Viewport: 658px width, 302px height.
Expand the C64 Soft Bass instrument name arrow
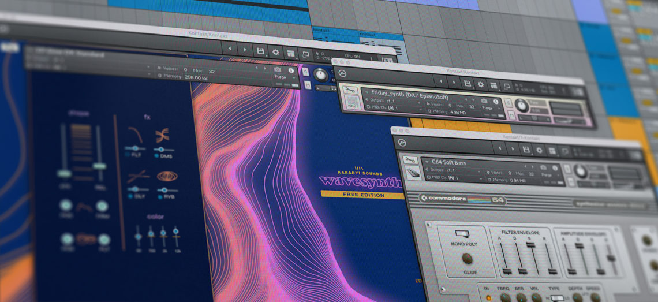(x=427, y=162)
